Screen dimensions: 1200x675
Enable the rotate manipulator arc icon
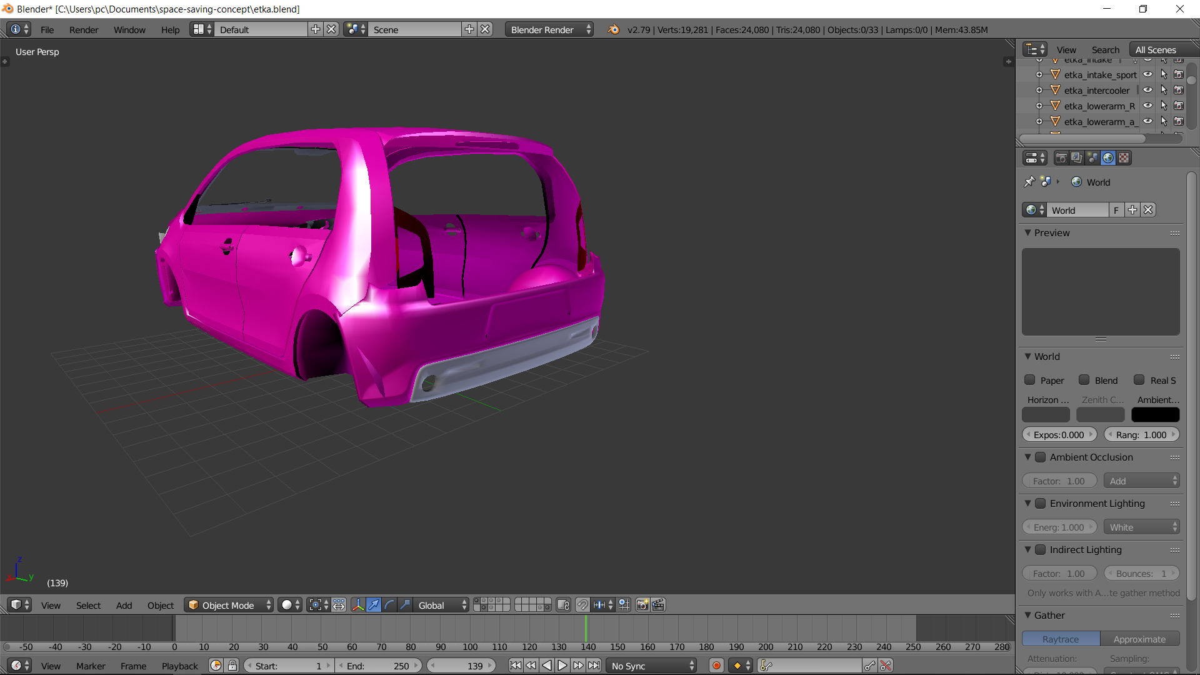click(x=389, y=605)
